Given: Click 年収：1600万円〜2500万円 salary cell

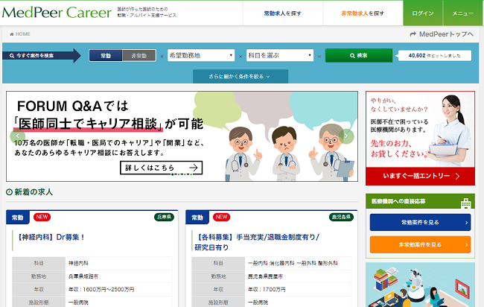Looking at the screenshot, I should tap(118, 289).
